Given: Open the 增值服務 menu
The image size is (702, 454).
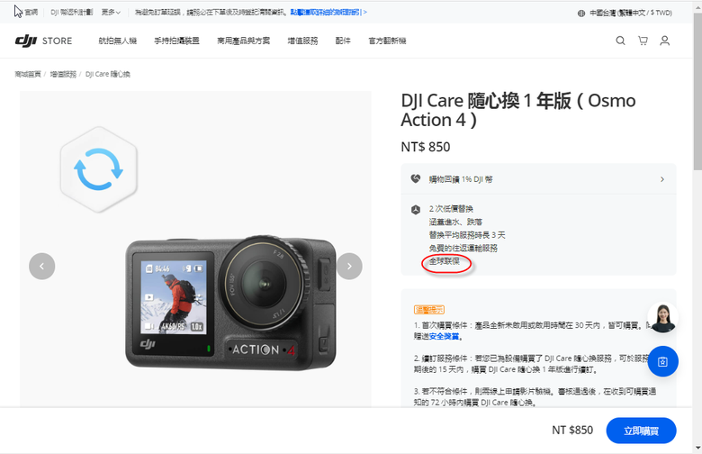Looking at the screenshot, I should coord(302,41).
